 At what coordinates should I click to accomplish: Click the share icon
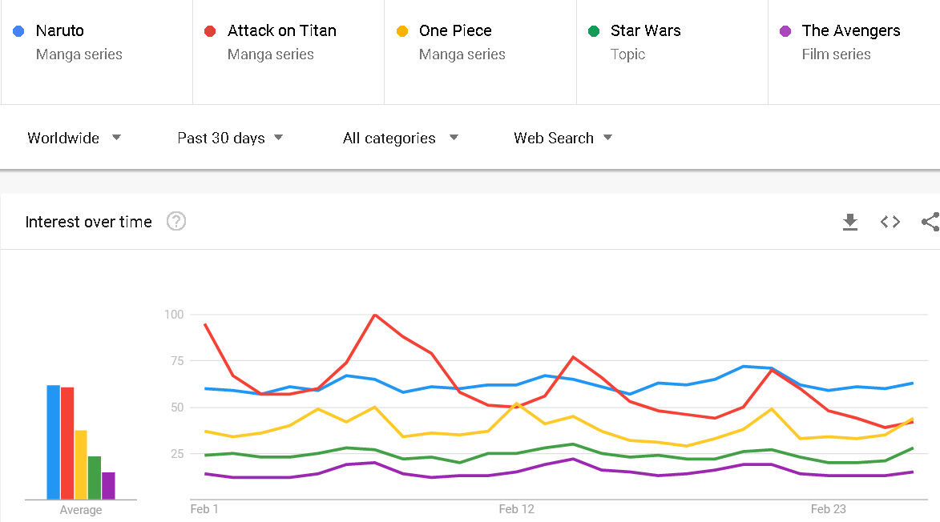pos(930,222)
